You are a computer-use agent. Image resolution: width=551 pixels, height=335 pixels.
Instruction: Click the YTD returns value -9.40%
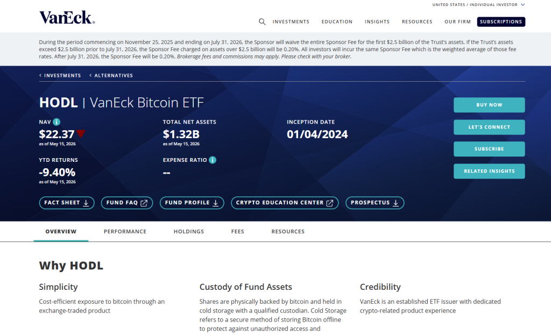pos(57,173)
